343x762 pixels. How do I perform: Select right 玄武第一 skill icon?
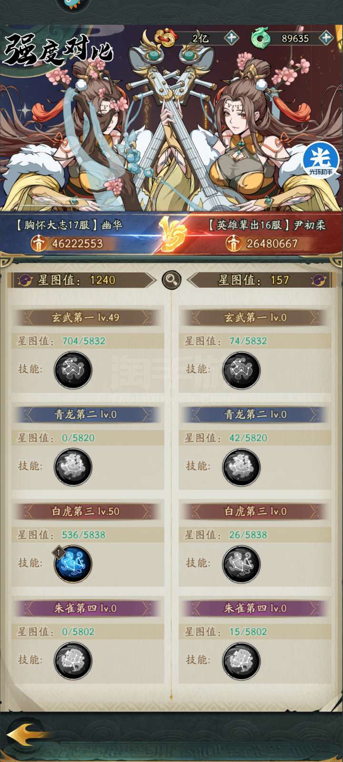pos(241,370)
